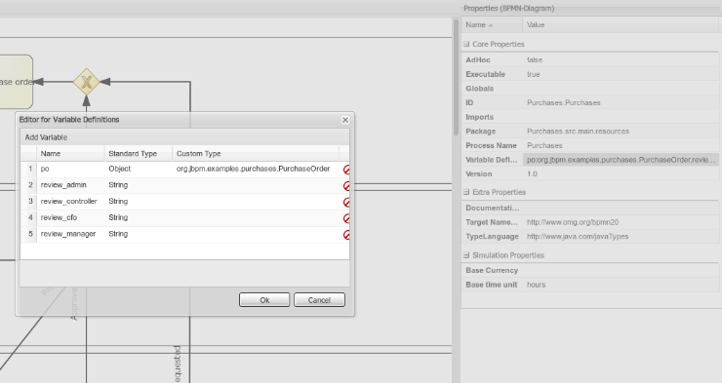Select the 'review_controller' name cell
This screenshot has width=722, height=383.
click(70, 202)
